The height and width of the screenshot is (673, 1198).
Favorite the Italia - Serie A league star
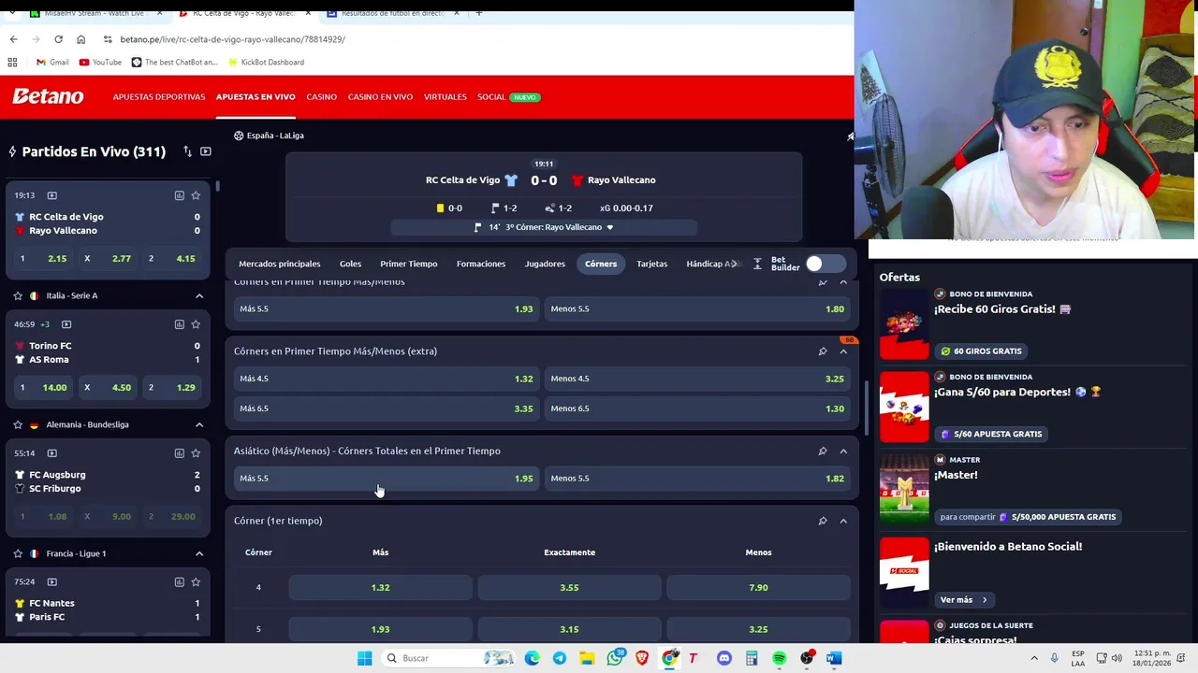18,295
